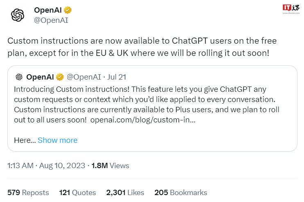
Task: Click the 1:13 AM · Aug 10, 2023 timestamp
Action: [46, 165]
